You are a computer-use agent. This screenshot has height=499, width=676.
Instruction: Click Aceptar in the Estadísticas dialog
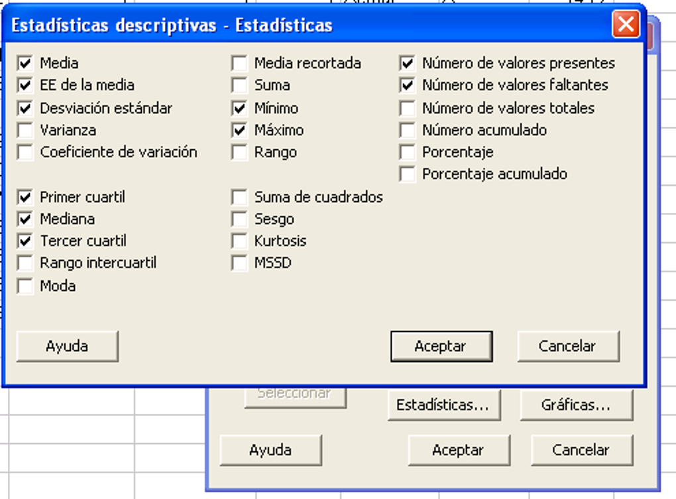coord(441,346)
